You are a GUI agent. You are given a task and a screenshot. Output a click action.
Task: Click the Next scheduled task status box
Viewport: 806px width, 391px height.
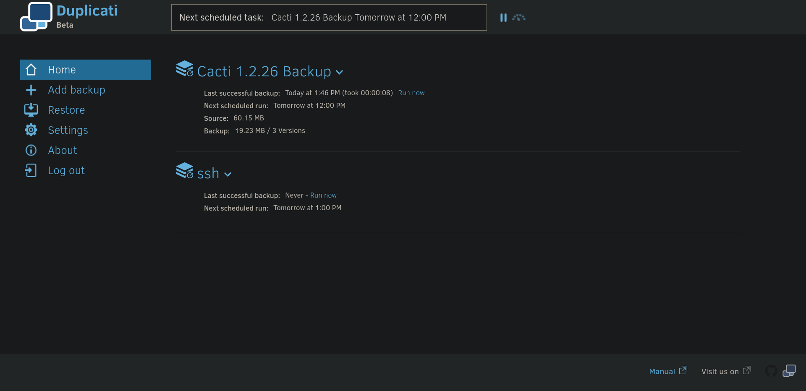point(329,18)
